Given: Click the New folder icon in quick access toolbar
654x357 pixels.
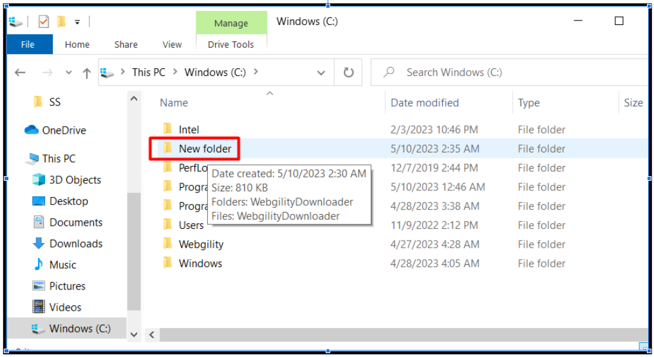Looking at the screenshot, I should 61,22.
